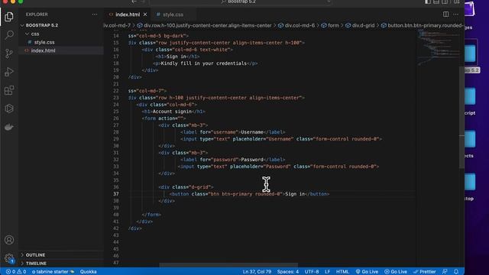
Task: Open the Docker view in activity bar
Action: point(9,127)
